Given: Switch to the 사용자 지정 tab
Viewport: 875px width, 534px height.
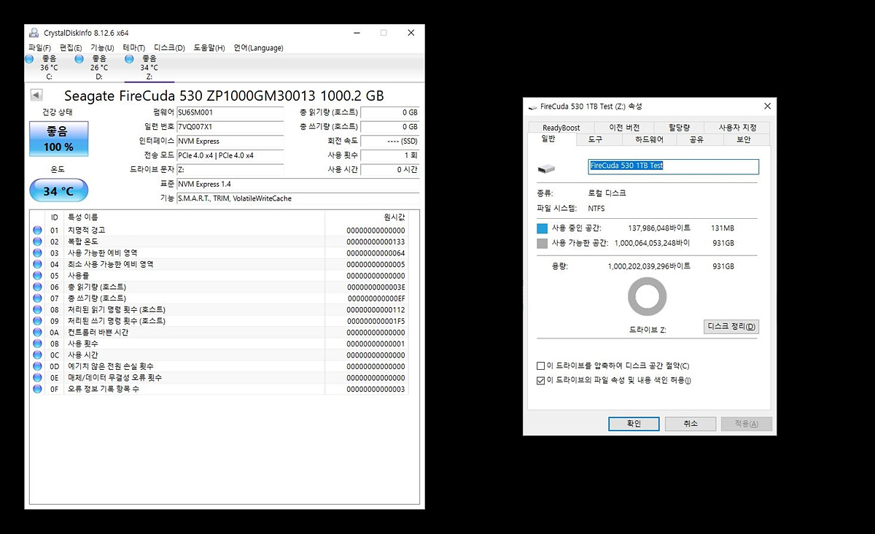Looking at the screenshot, I should 737,128.
